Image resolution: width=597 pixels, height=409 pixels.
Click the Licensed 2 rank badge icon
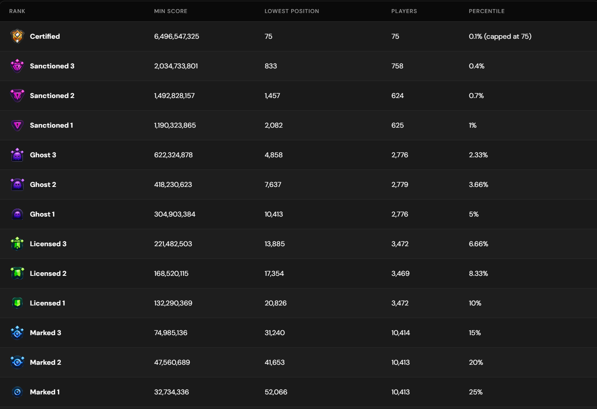[x=17, y=273]
